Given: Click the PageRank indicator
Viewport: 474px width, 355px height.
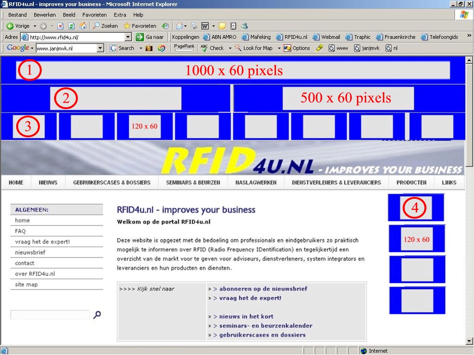Looking at the screenshot, I should 184,48.
